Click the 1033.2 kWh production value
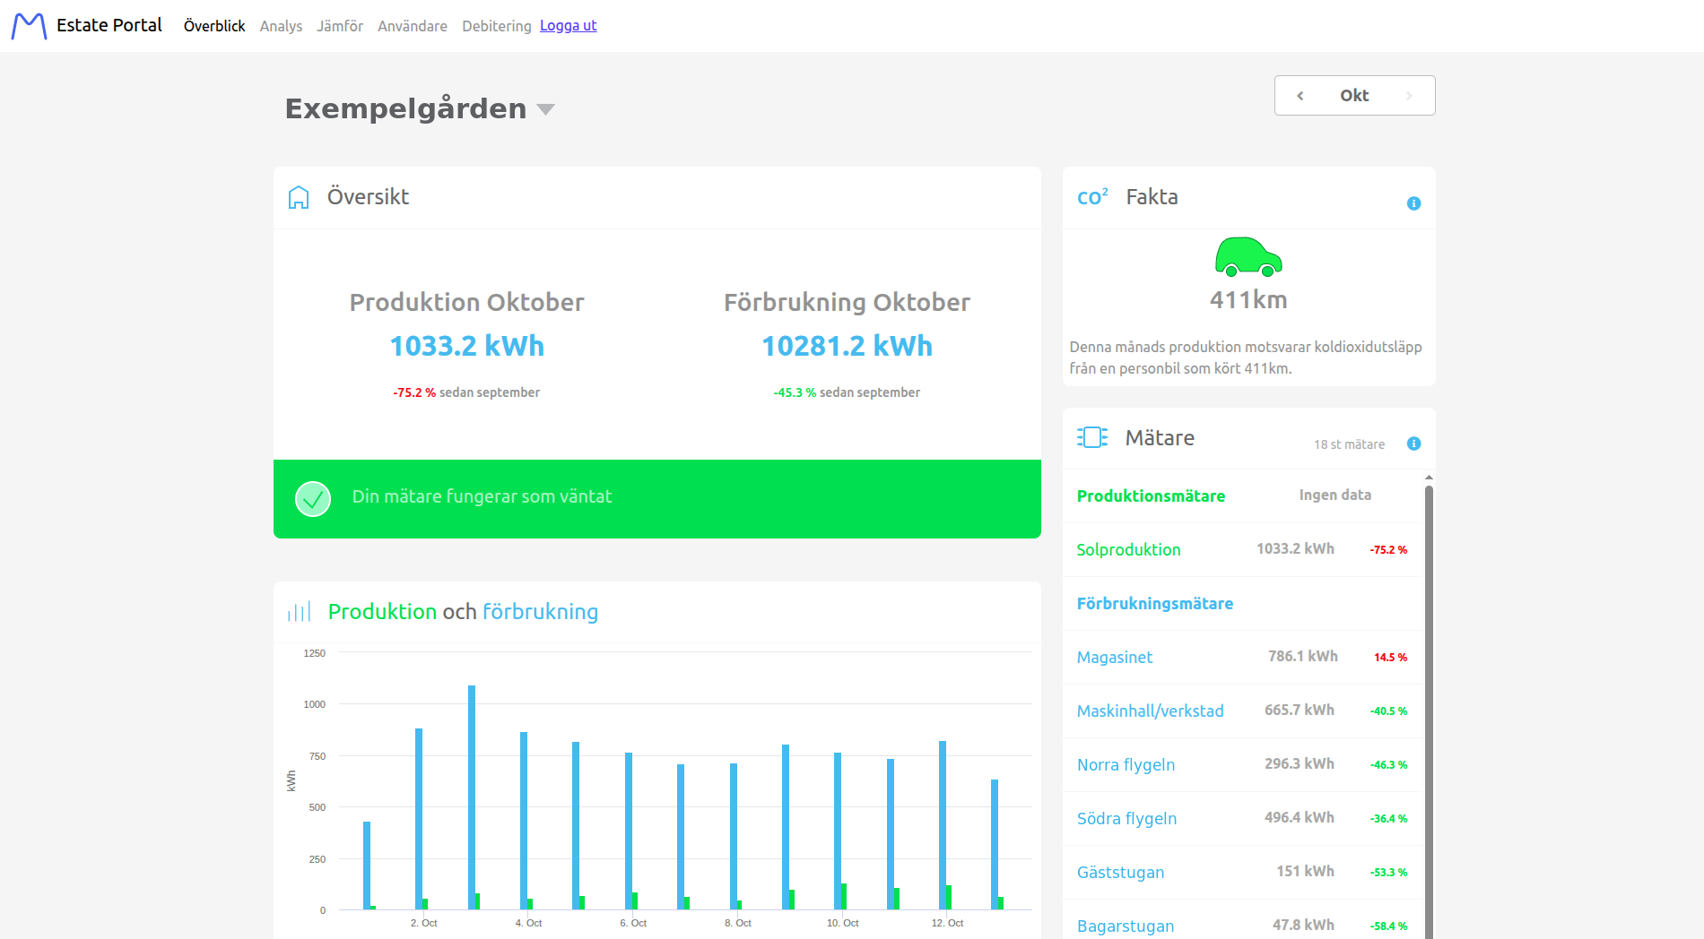The height and width of the screenshot is (939, 1704). [466, 346]
